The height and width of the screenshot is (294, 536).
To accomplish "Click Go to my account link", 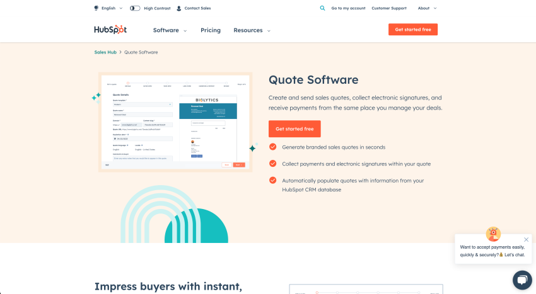I will [x=348, y=8].
